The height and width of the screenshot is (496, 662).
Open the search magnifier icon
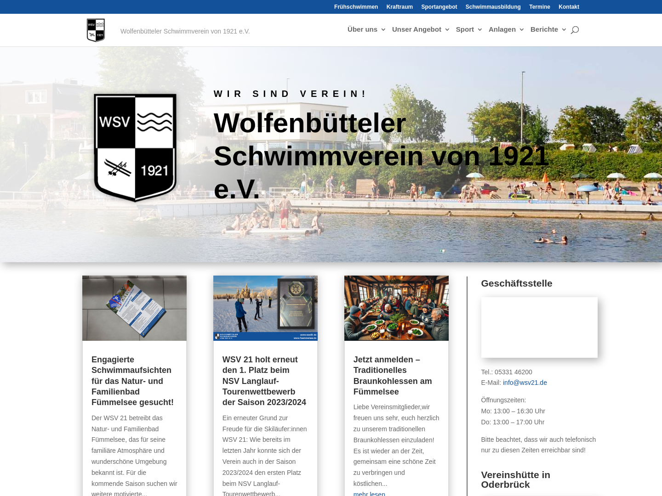pos(575,30)
